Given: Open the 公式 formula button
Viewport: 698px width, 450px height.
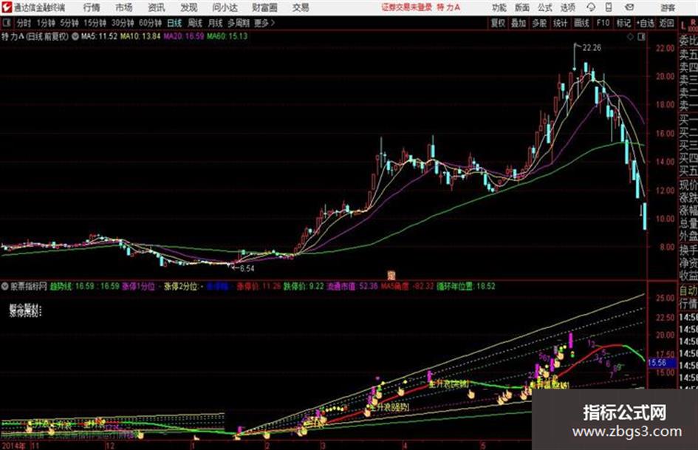Looking at the screenshot, I should coord(544,7).
